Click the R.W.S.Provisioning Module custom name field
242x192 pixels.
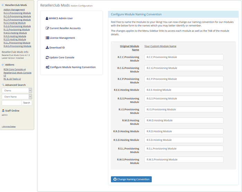[184, 160]
